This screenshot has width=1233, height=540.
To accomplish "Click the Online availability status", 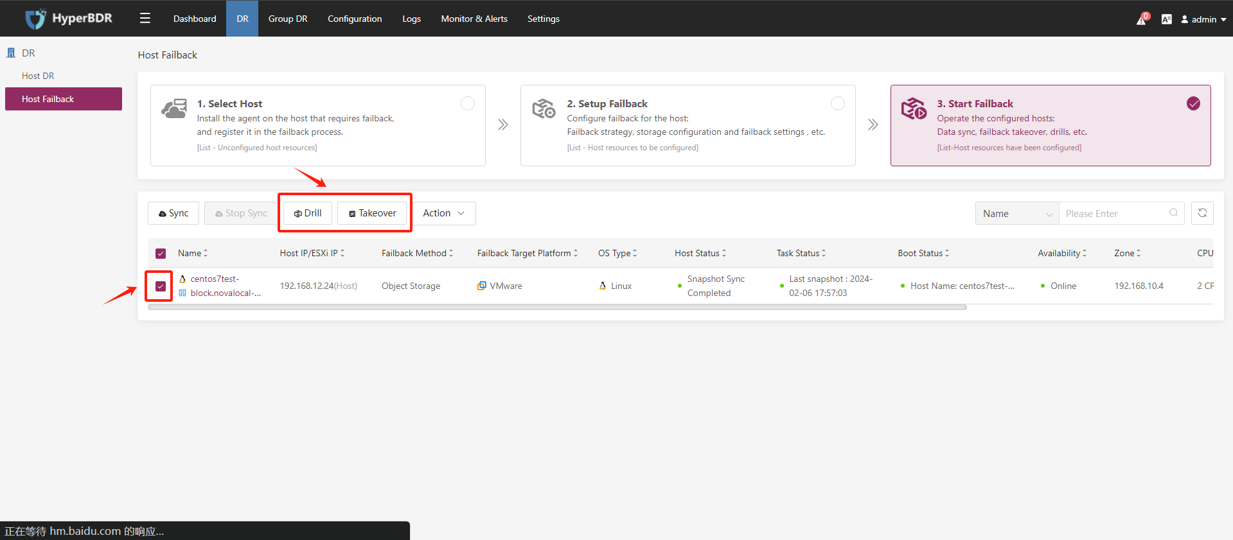I will click(1063, 286).
